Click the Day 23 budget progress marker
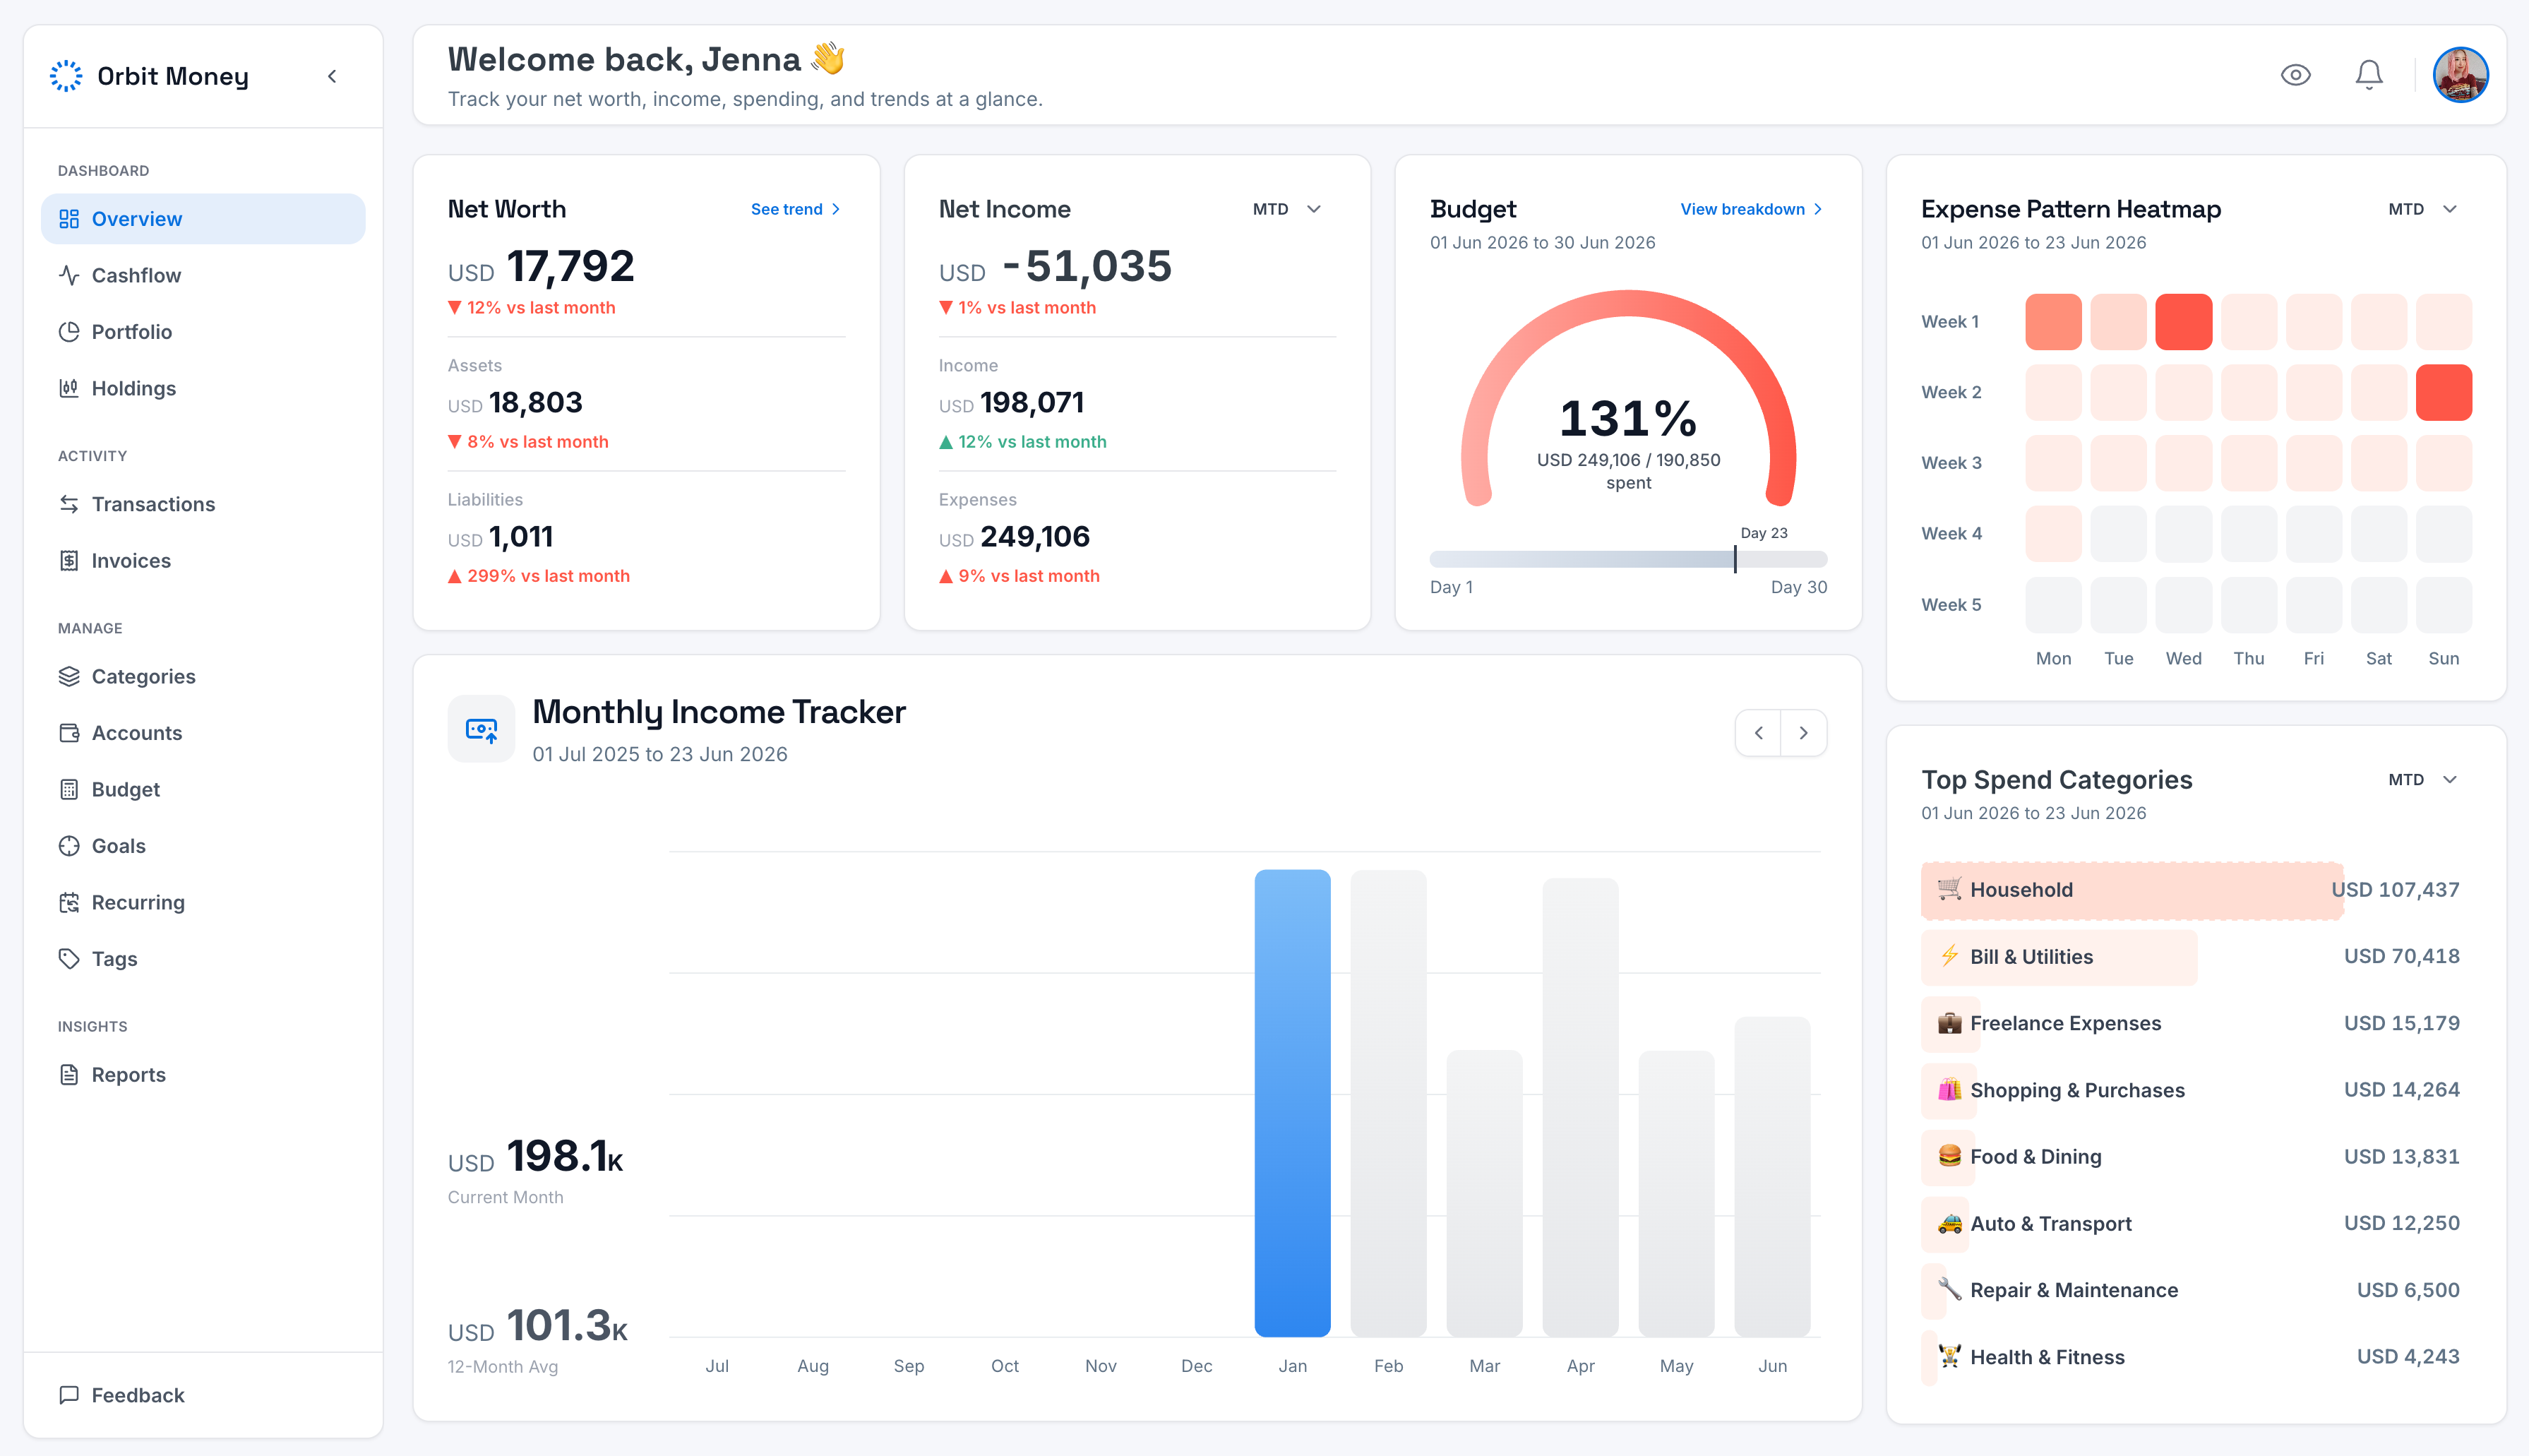Viewport: 2529px width, 1456px height. pos(1735,559)
